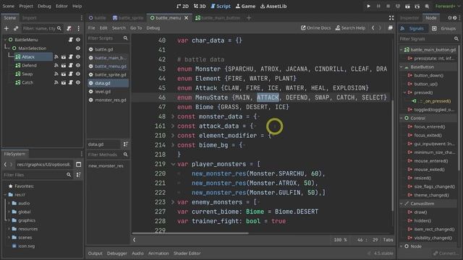The height and width of the screenshot is (260, 463).
Task: Fold the player_monsters variable block
Action: (x=173, y=164)
